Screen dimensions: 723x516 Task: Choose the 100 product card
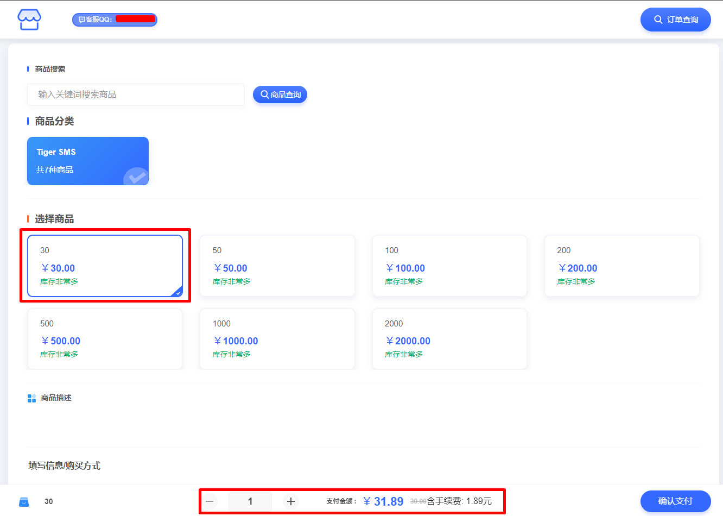(449, 266)
